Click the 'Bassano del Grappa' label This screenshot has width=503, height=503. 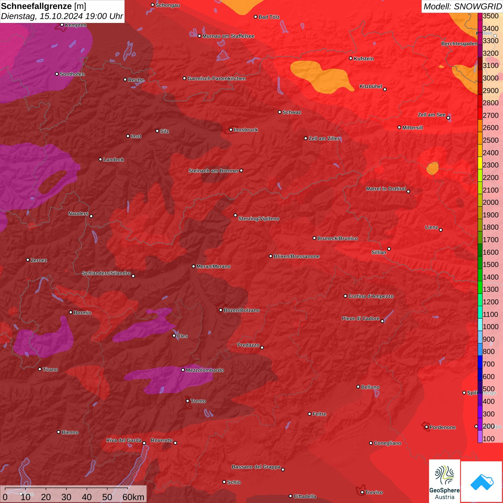(x=256, y=467)
